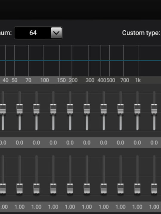The height and width of the screenshot is (214, 161).
Task: Click the rightmost 0.0 gain value field
Action: pyautogui.click(x=154, y=143)
